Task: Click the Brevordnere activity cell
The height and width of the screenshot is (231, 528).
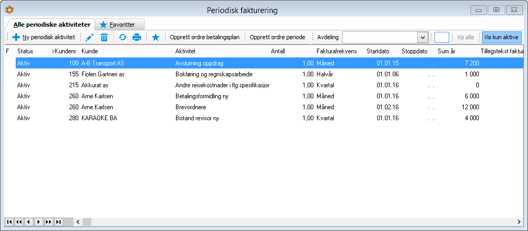Action: click(x=191, y=107)
